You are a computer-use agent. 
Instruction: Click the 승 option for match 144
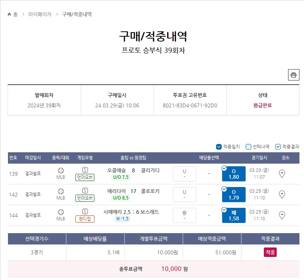(184, 215)
